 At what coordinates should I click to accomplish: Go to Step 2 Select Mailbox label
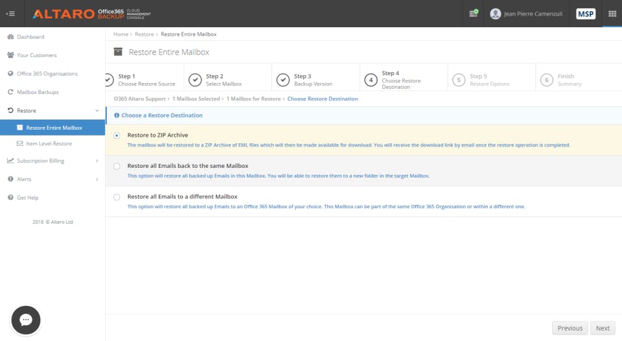pos(224,80)
